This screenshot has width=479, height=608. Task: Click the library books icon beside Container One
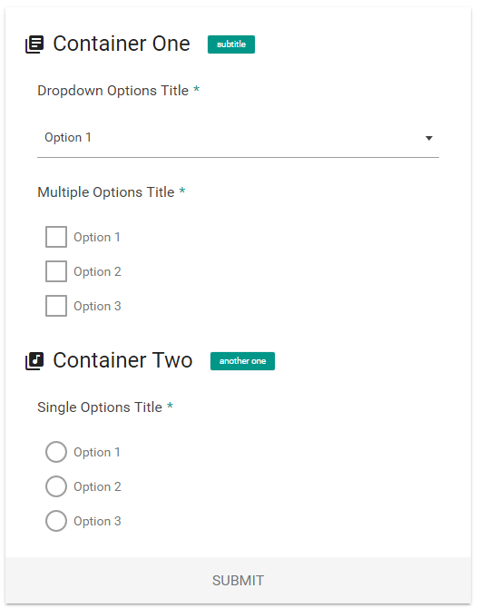point(34,44)
